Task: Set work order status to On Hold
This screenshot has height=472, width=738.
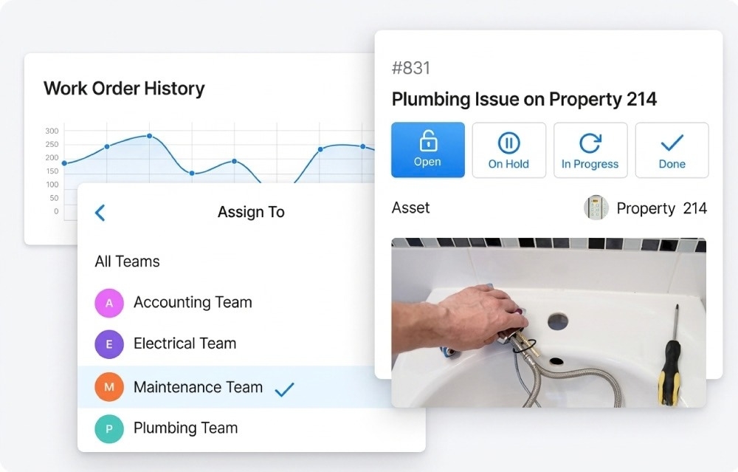Action: click(508, 150)
